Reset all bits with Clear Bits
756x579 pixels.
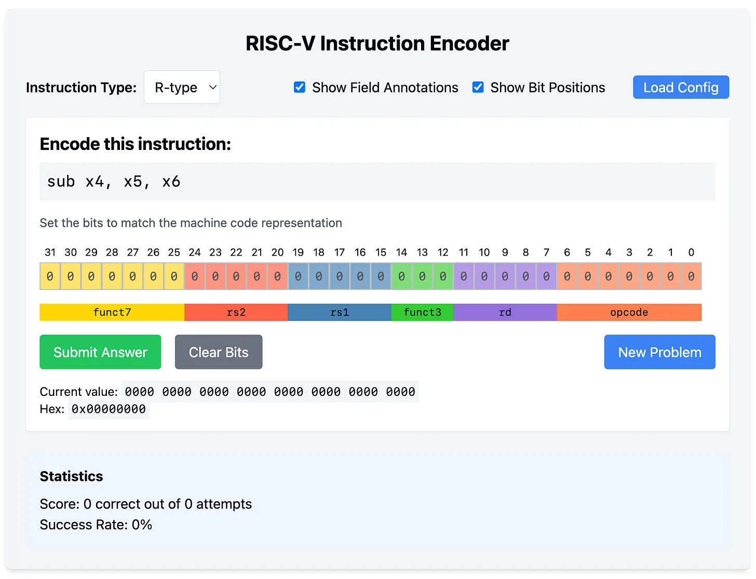click(219, 352)
